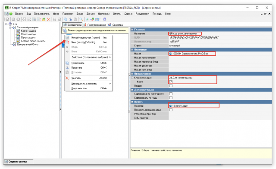276x169 pixels.
Task: Click the Статус value Активный
Action: tap(220, 46)
